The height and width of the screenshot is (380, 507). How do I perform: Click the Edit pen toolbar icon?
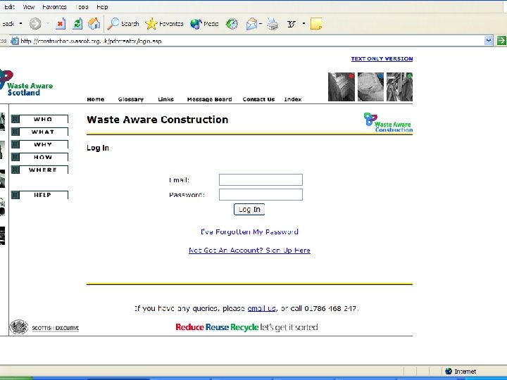point(292,24)
